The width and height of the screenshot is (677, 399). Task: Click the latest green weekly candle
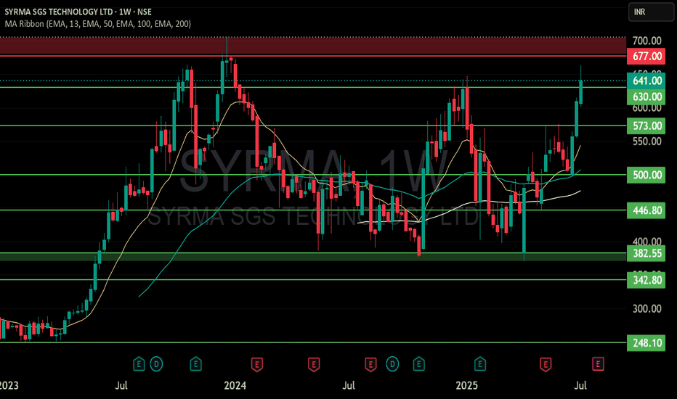581,92
